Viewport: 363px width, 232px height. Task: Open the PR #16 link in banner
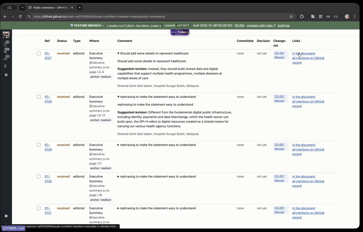tap(239, 26)
